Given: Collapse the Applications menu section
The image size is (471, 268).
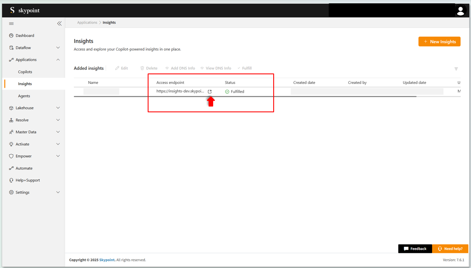Looking at the screenshot, I should (x=58, y=60).
